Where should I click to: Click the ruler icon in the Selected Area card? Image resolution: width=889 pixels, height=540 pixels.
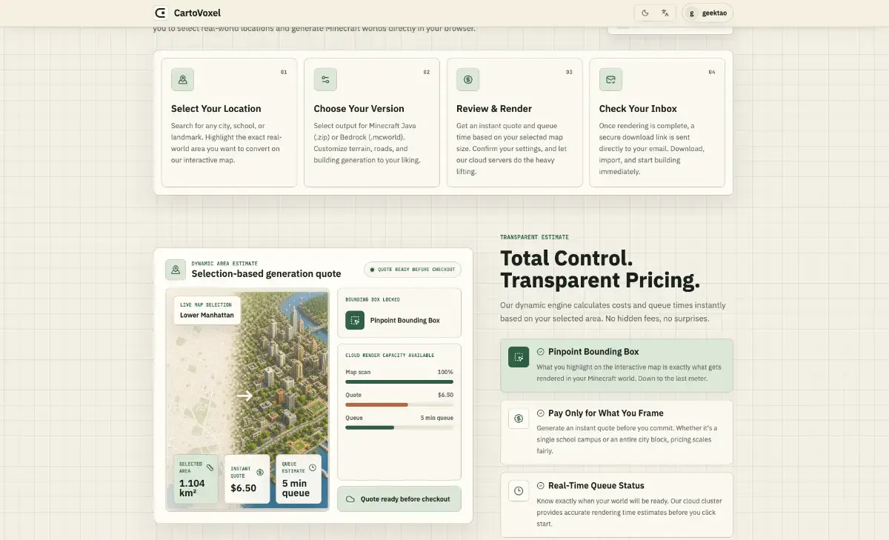point(210,467)
